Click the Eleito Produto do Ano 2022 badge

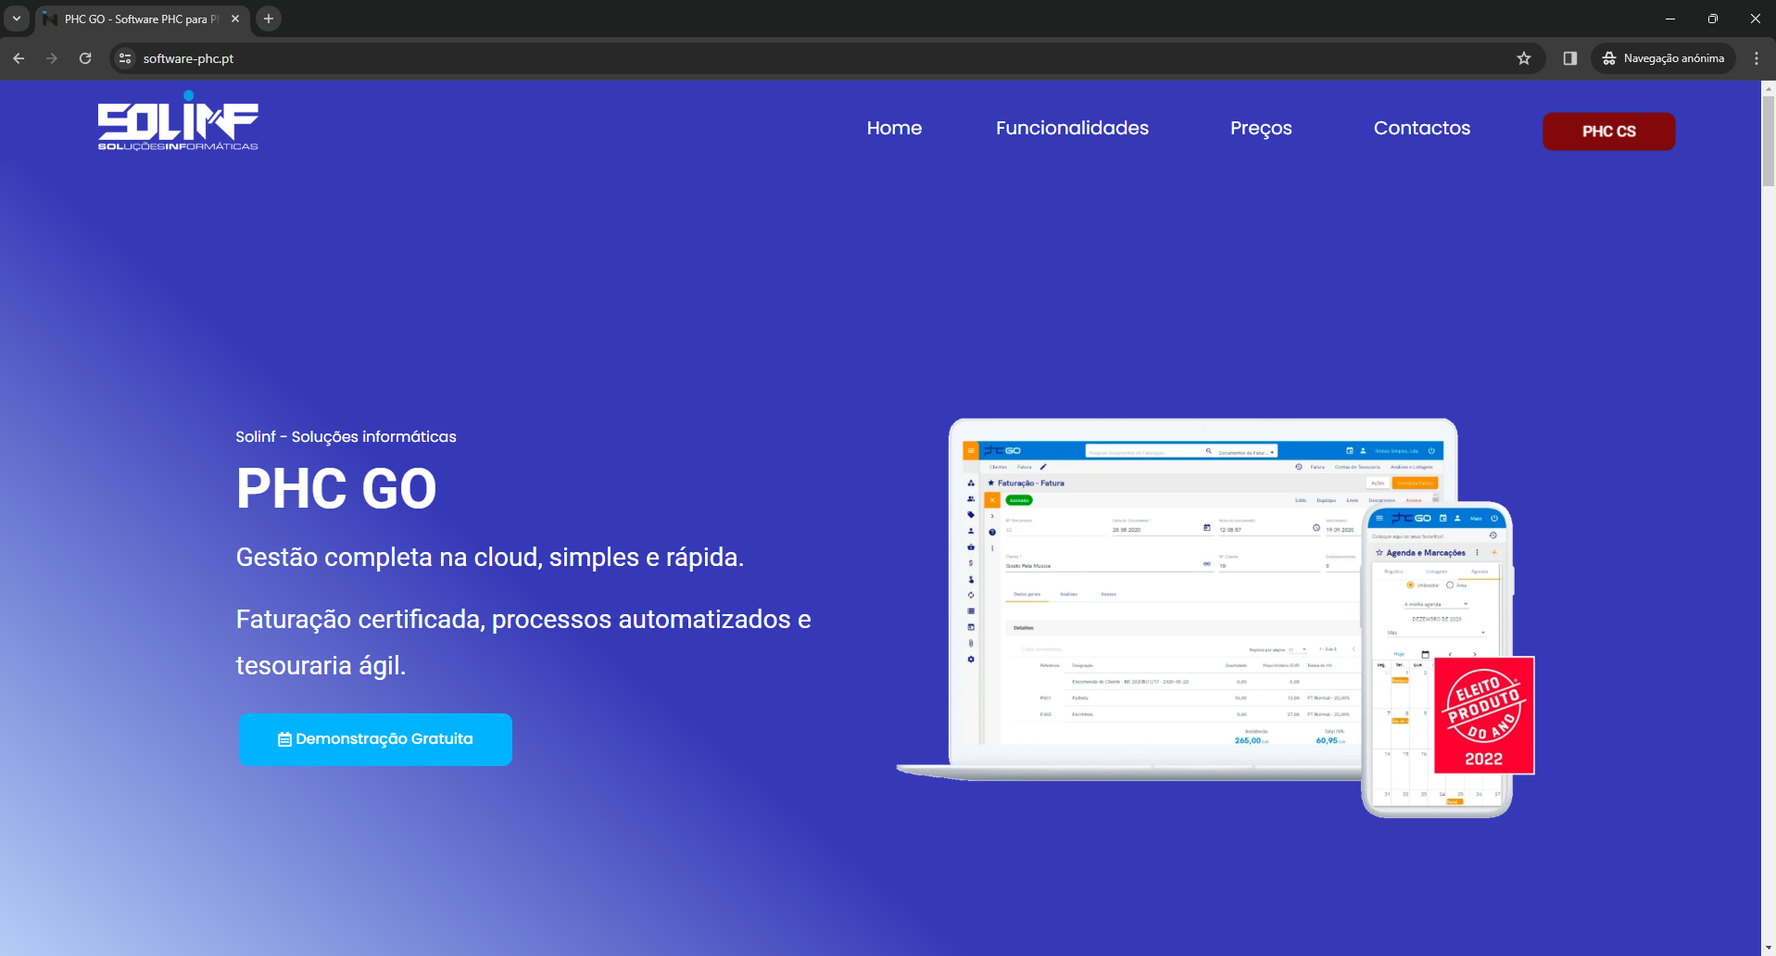pos(1484,715)
